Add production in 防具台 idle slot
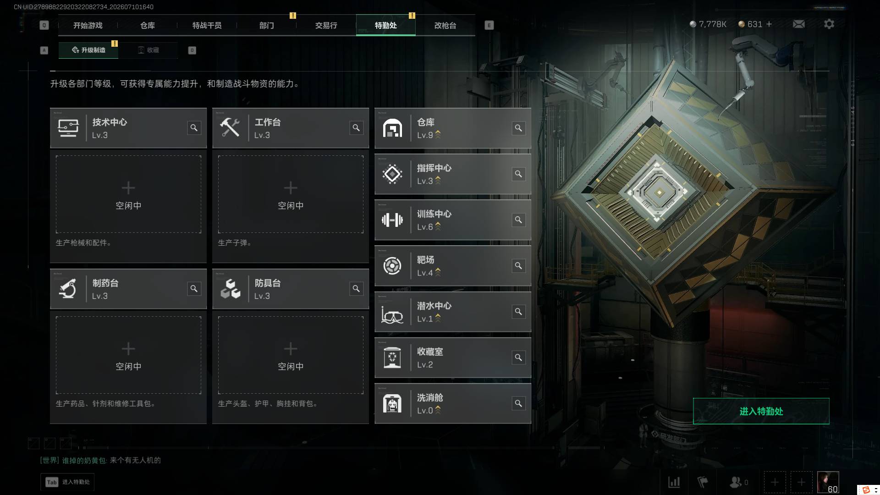880x495 pixels. coord(291,355)
